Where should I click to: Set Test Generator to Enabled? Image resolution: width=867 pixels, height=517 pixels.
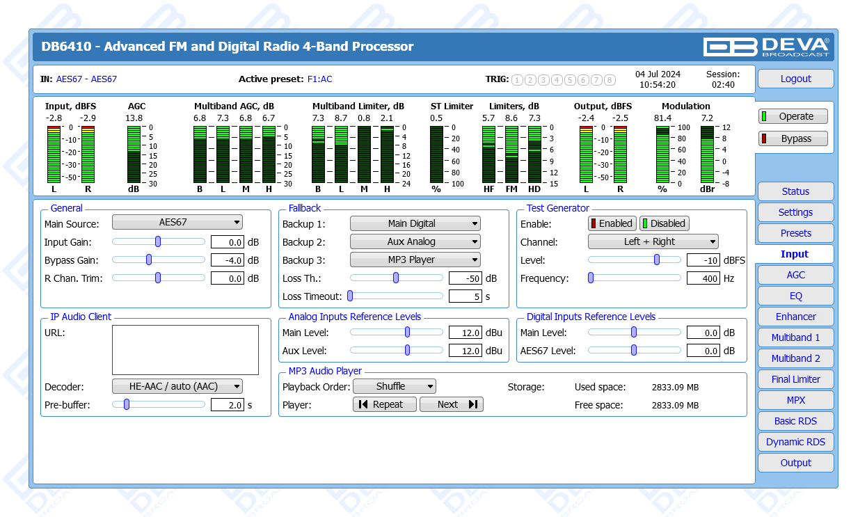(x=612, y=223)
